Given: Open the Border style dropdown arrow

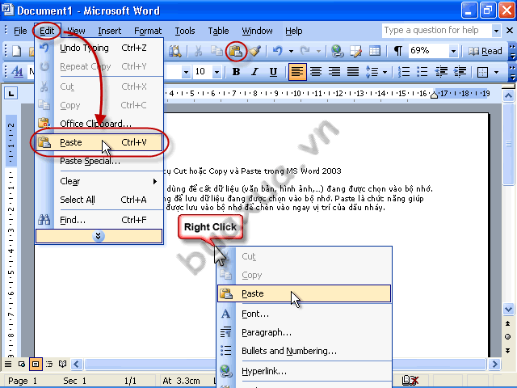Looking at the screenshot, I should pyautogui.click(x=496, y=72).
